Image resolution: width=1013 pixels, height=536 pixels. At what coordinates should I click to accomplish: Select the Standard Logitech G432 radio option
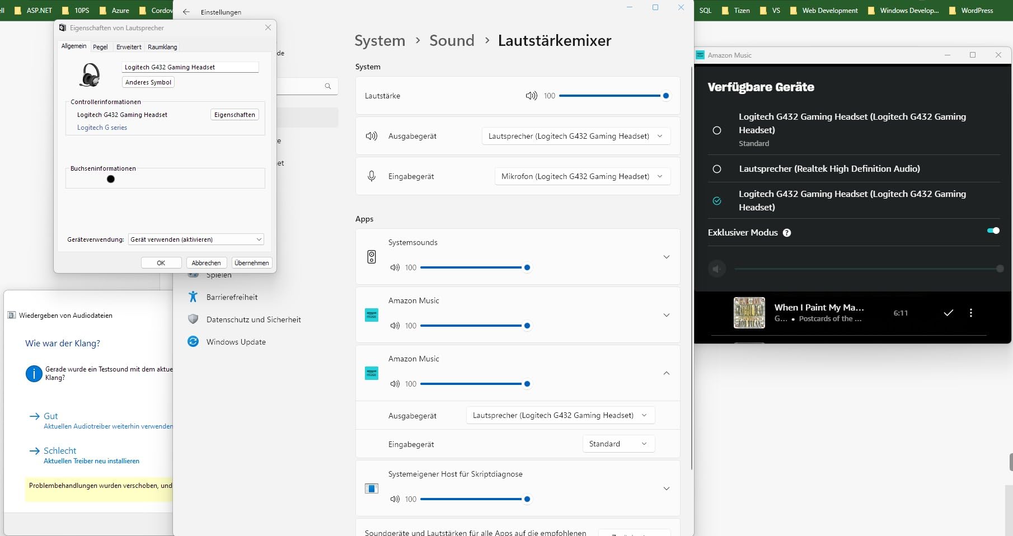point(716,130)
